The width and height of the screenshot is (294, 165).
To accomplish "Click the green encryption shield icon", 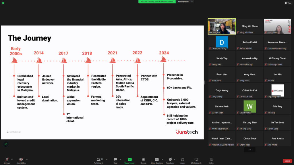I will tap(3, 3).
